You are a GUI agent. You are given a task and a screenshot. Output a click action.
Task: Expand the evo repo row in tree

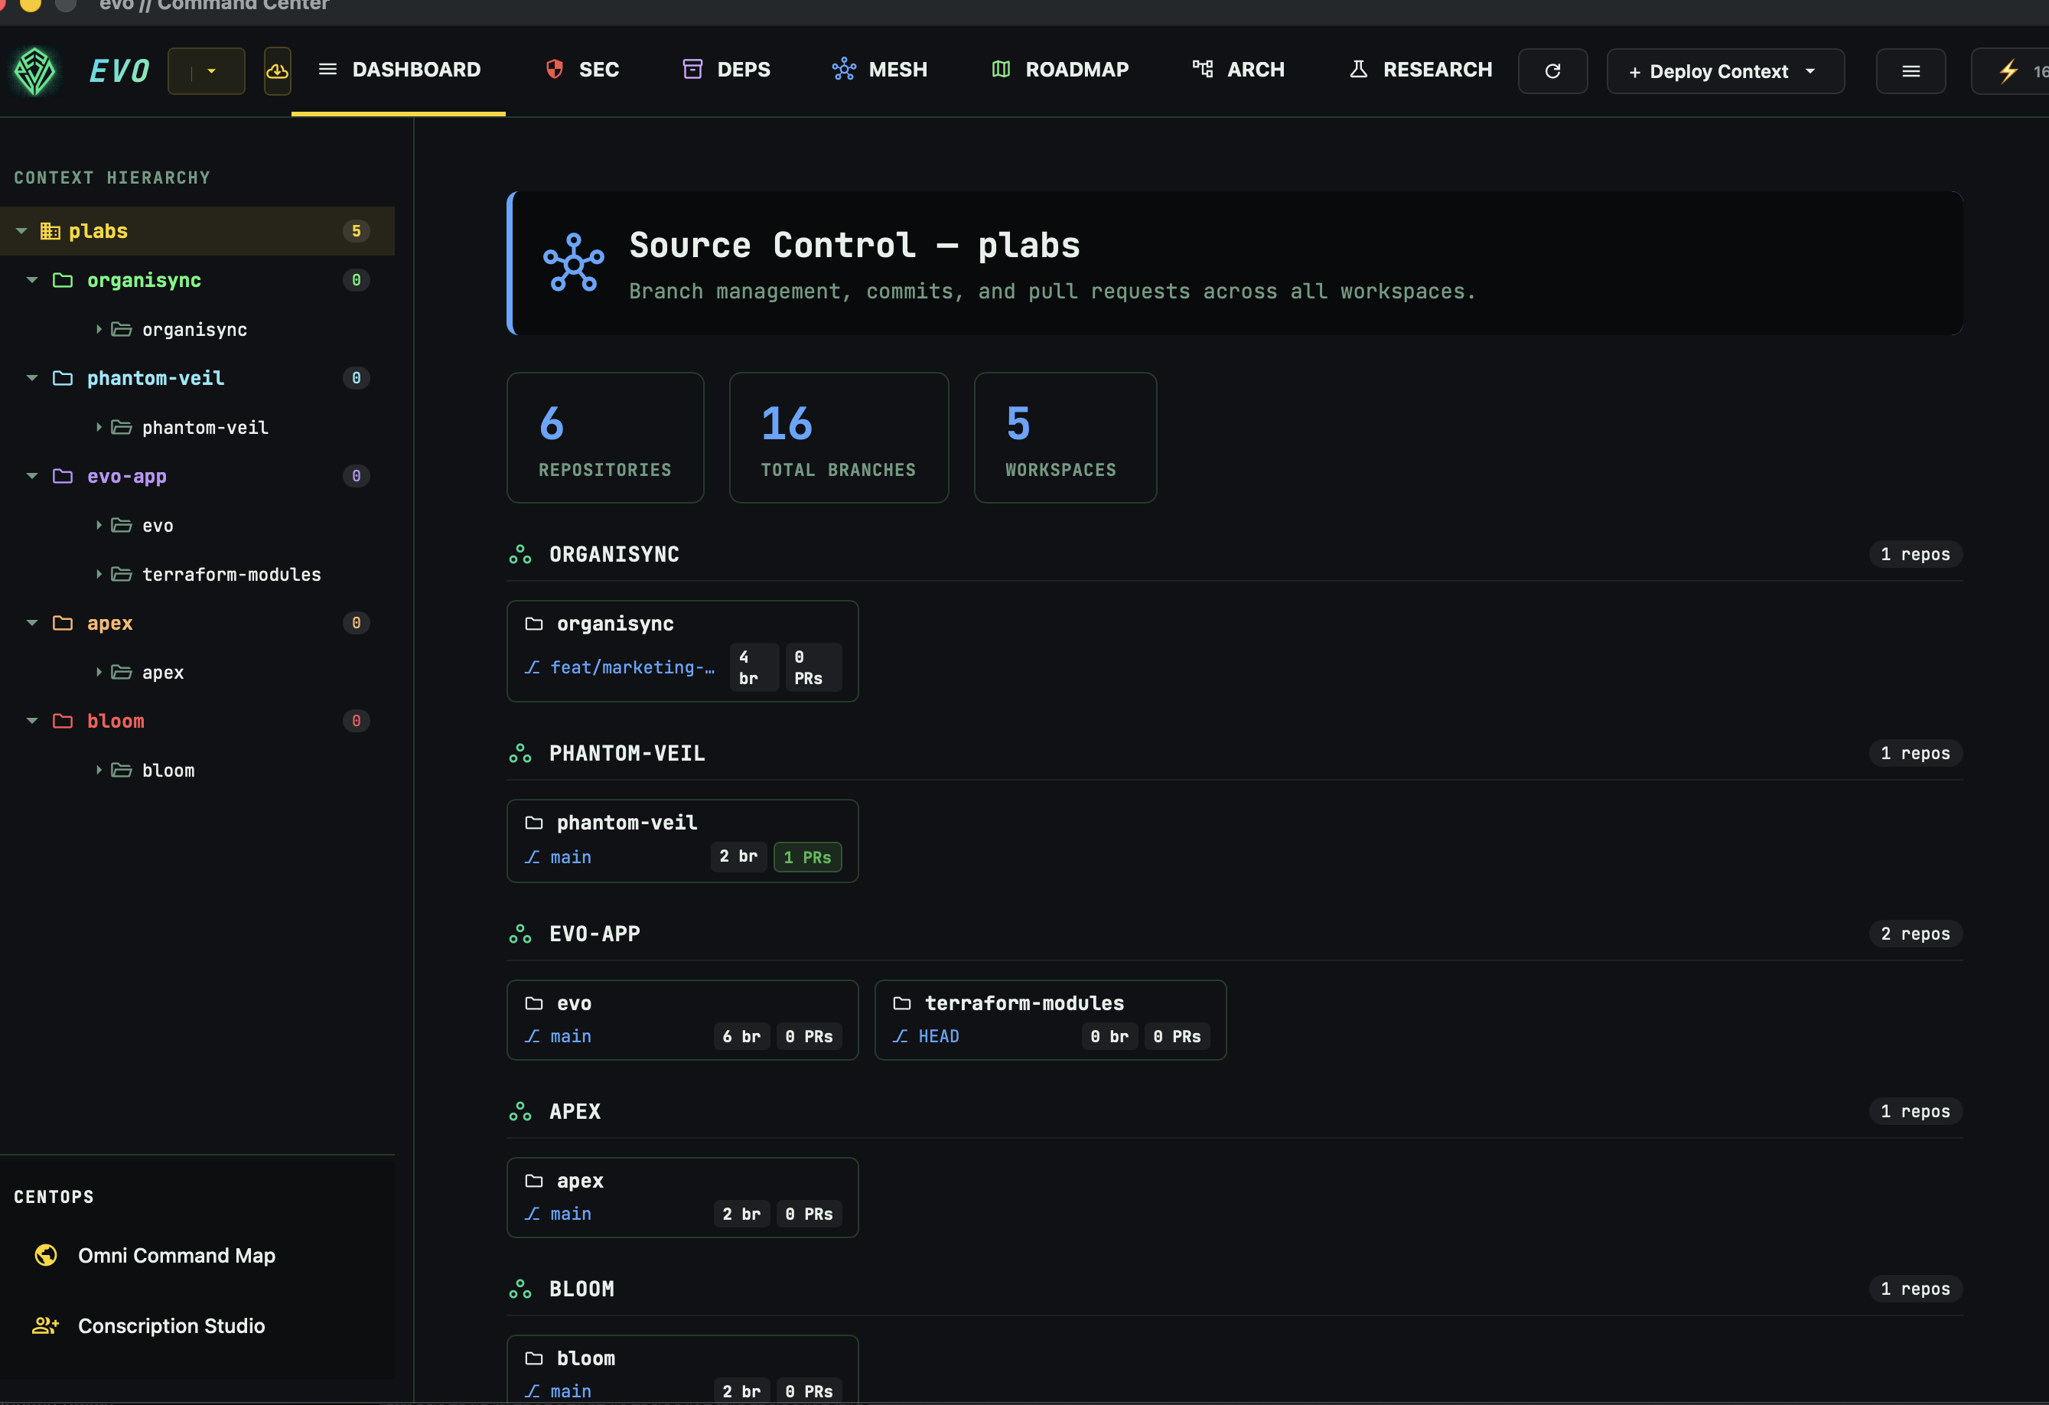point(99,525)
